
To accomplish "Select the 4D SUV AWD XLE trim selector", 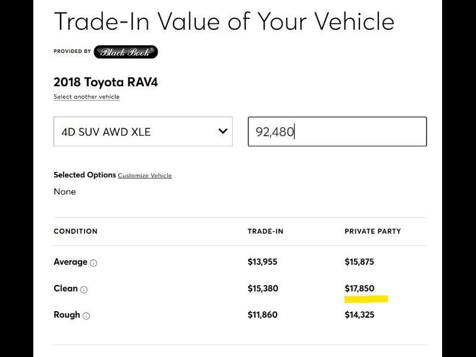I will pyautogui.click(x=143, y=131).
